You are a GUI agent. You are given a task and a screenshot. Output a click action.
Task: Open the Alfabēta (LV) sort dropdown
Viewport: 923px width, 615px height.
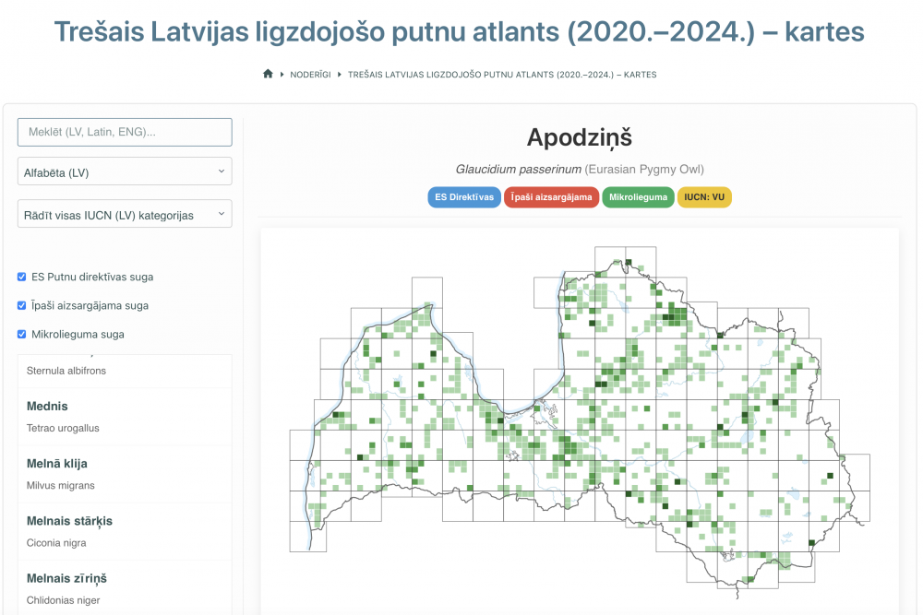tap(125, 171)
